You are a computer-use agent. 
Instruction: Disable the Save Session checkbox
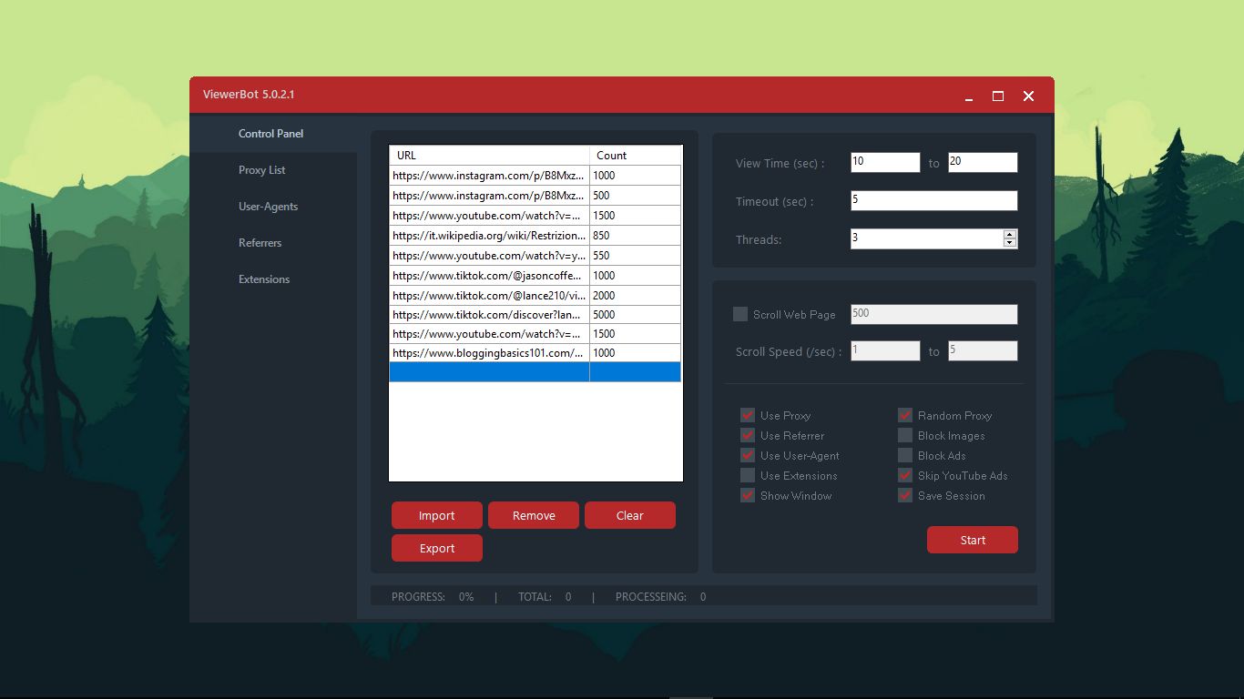pyautogui.click(x=905, y=496)
